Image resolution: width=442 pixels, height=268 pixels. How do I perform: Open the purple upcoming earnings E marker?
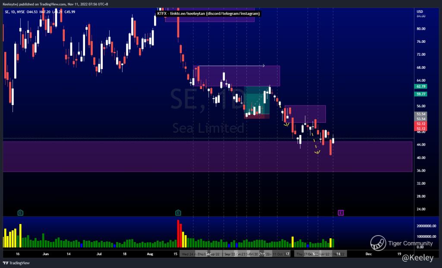pyautogui.click(x=341, y=213)
